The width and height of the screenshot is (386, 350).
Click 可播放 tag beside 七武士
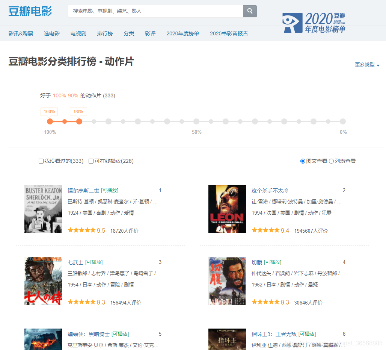click(94, 262)
